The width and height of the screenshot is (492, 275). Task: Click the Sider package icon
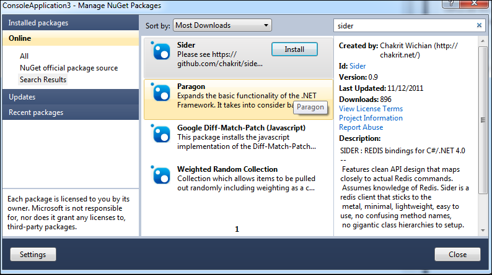pos(161,51)
